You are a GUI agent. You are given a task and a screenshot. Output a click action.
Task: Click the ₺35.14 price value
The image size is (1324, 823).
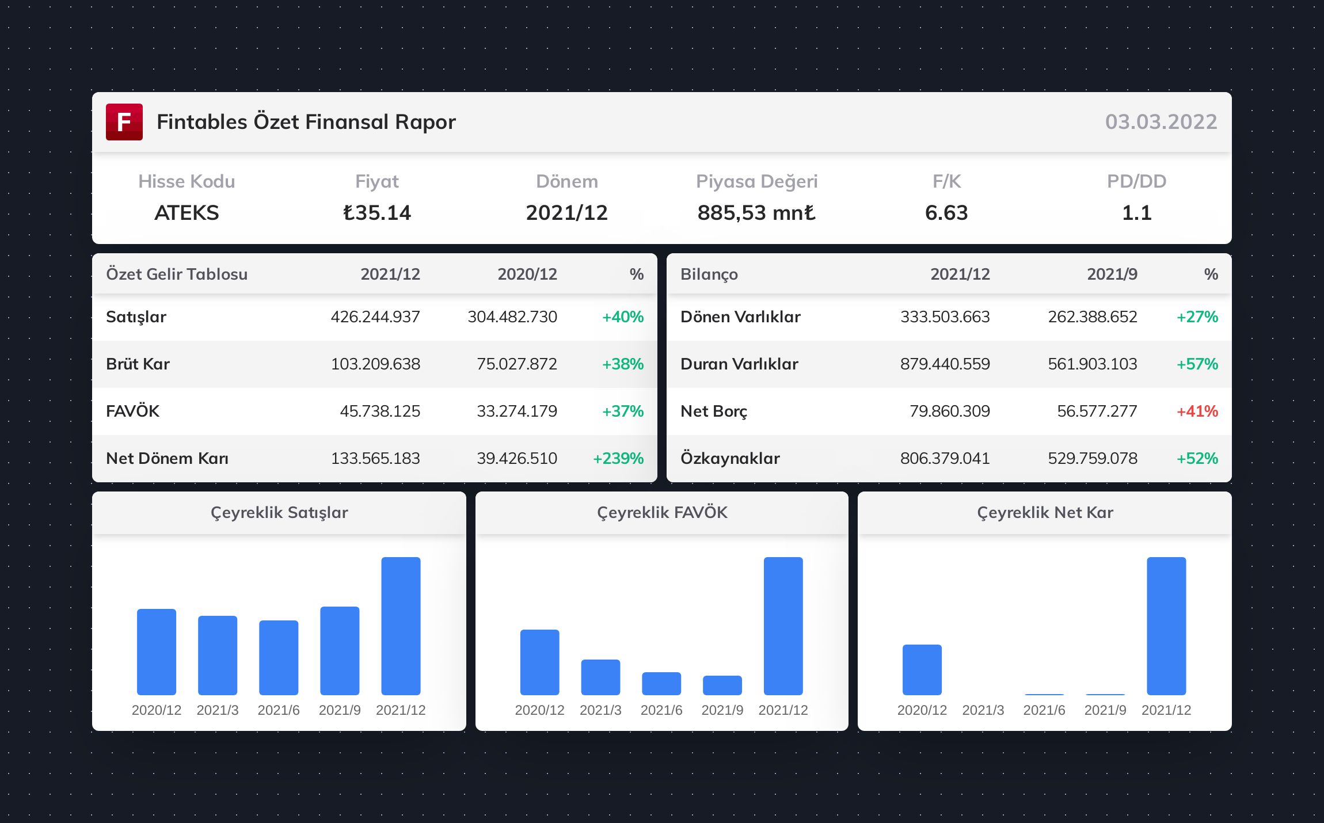(x=376, y=213)
